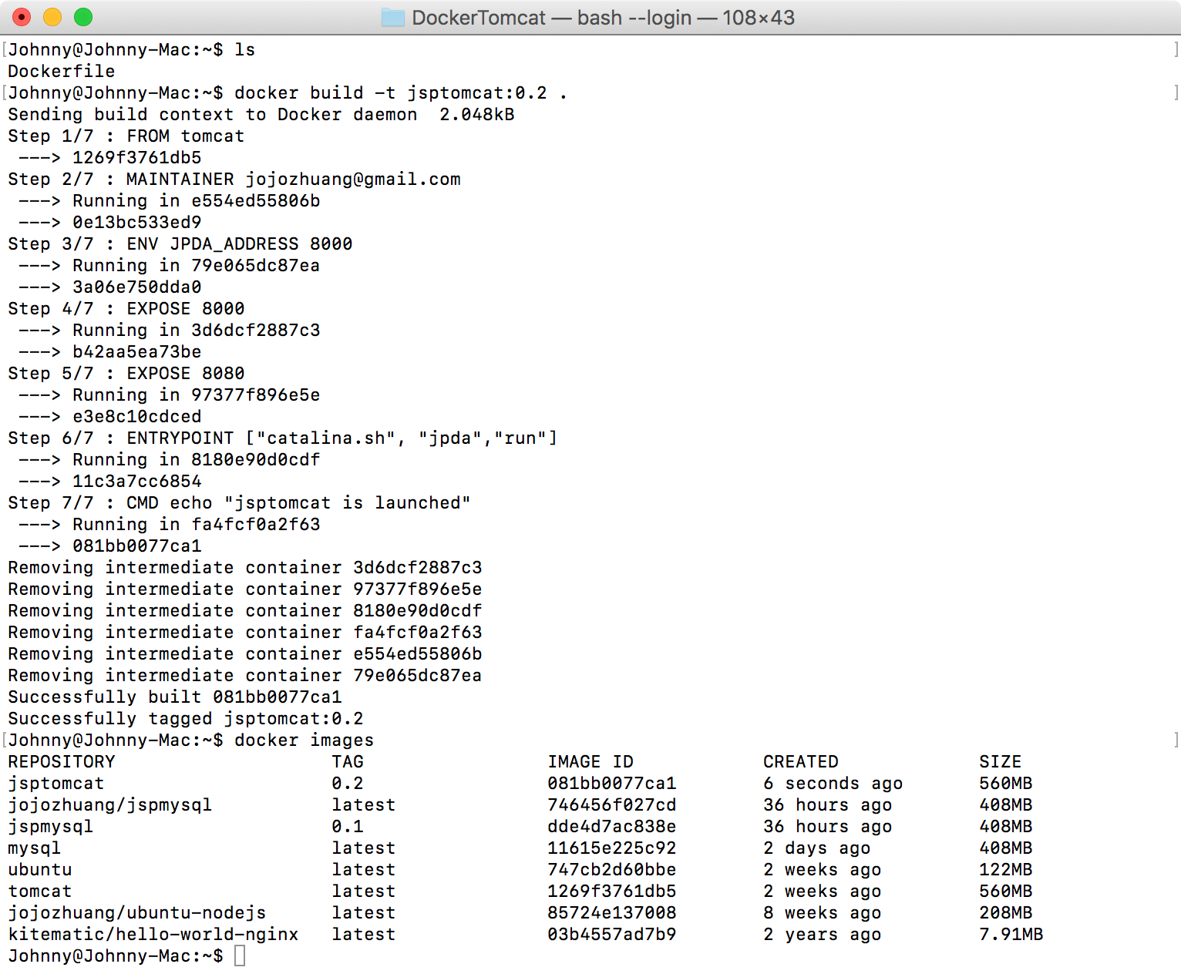Click the layer id 'b42aa5ea73be'

(x=137, y=351)
